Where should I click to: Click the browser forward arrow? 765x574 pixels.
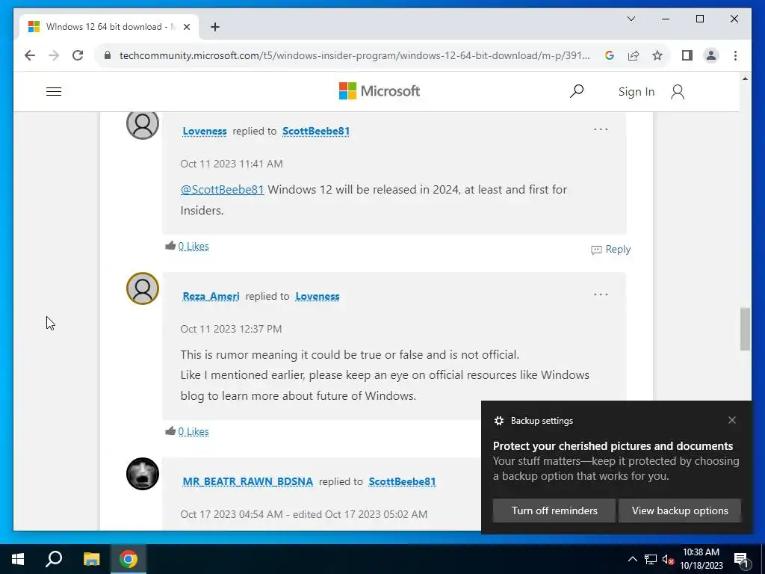coord(54,55)
